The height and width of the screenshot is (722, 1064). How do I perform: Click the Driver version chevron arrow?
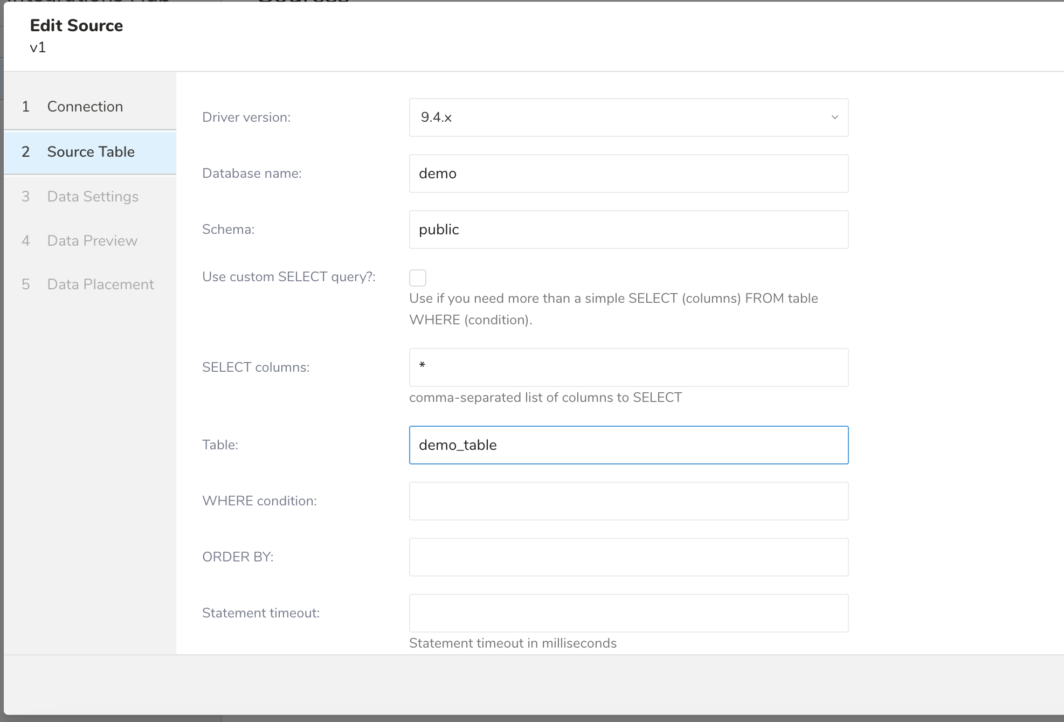(834, 117)
